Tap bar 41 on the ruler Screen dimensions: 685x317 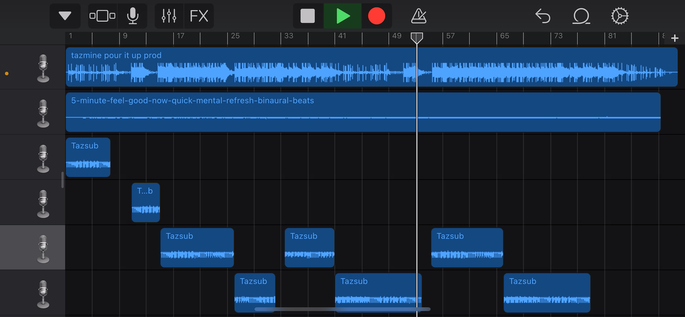pos(342,36)
